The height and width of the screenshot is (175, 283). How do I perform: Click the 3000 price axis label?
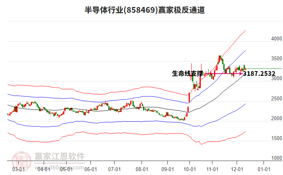coord(276,78)
